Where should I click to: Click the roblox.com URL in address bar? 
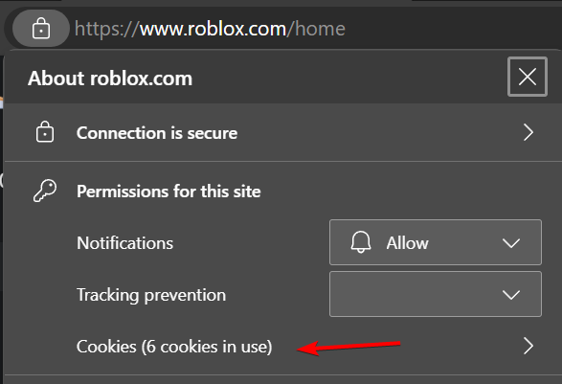[x=213, y=29]
